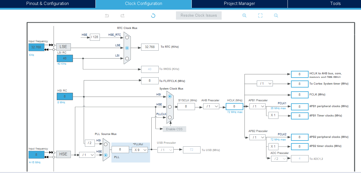The width and height of the screenshot is (361, 173).
Task: Switch to the Project Manager tab
Action: (x=239, y=4)
